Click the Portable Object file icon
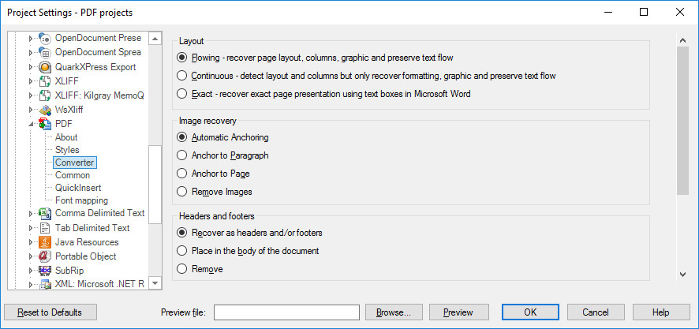Viewport: 699px width, 329px height. [45, 256]
